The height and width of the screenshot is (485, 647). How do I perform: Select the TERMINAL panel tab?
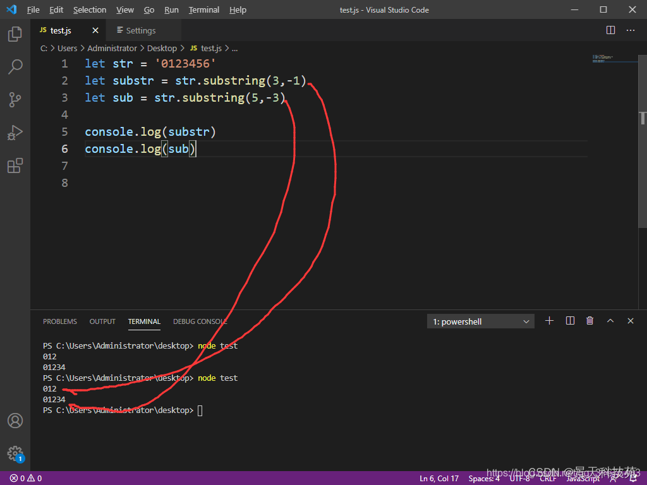click(144, 321)
